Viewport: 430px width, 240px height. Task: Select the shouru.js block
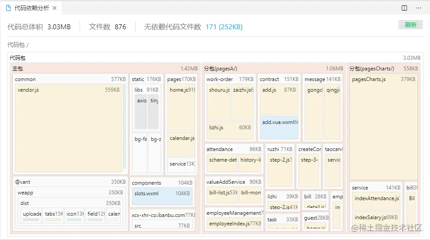tap(218, 102)
